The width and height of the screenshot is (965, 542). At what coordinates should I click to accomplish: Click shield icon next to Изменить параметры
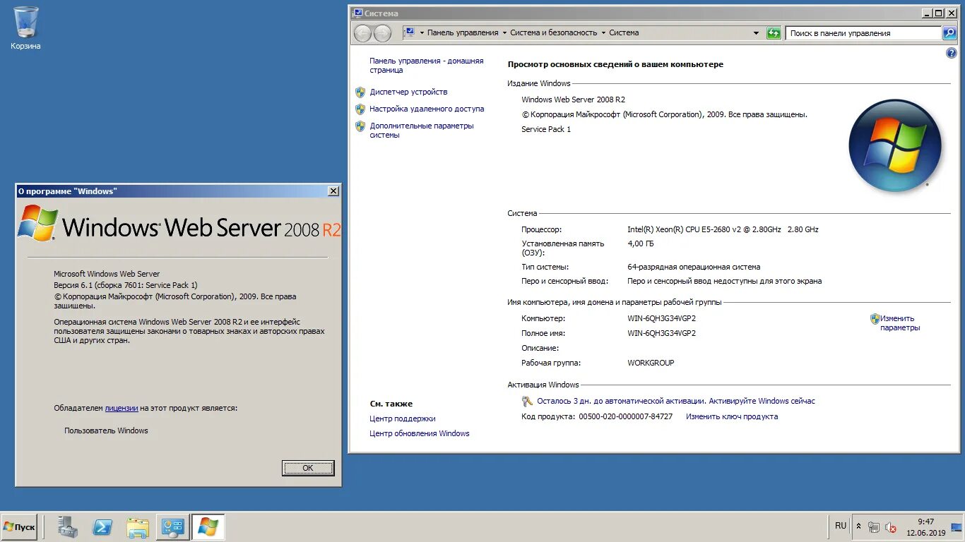[x=875, y=318]
